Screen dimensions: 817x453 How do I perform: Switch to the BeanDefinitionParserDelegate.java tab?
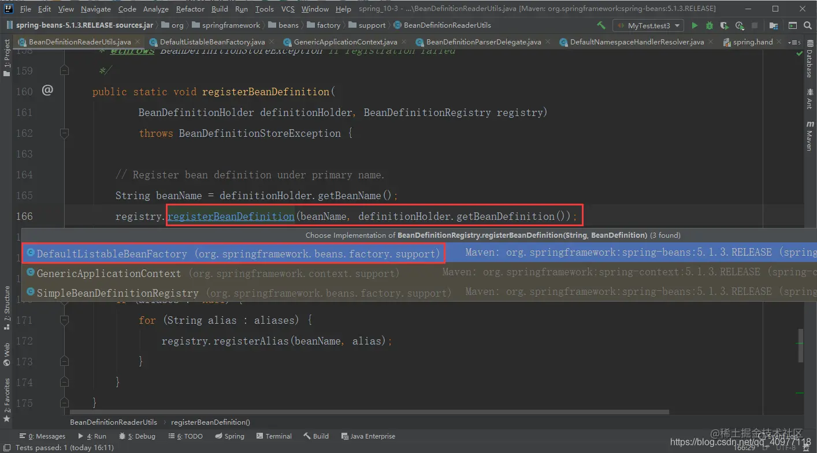point(483,42)
